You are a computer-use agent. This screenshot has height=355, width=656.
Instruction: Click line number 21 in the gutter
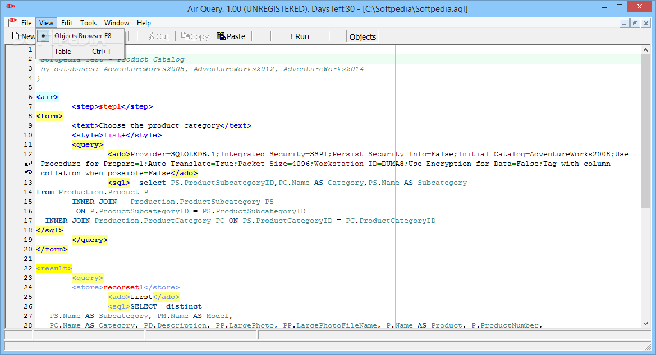pos(27,259)
